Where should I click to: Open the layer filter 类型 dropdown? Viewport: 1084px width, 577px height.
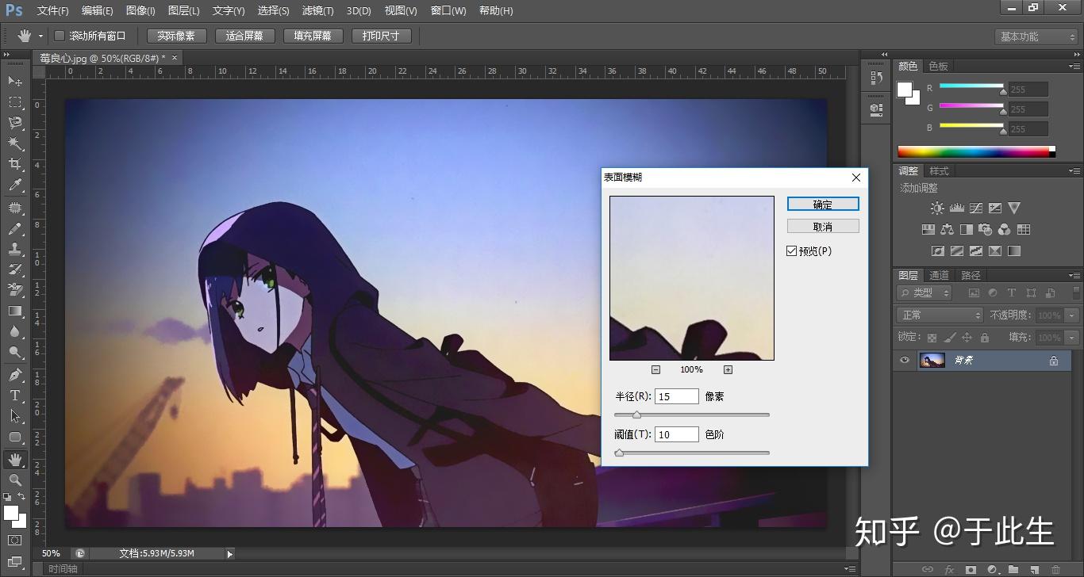click(925, 293)
